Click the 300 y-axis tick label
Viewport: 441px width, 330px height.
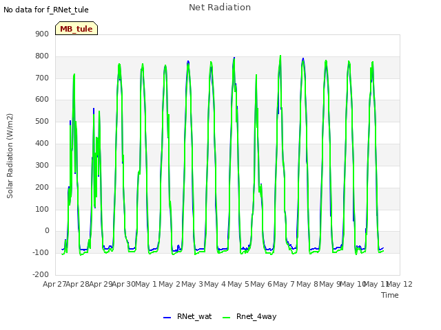[42, 165]
